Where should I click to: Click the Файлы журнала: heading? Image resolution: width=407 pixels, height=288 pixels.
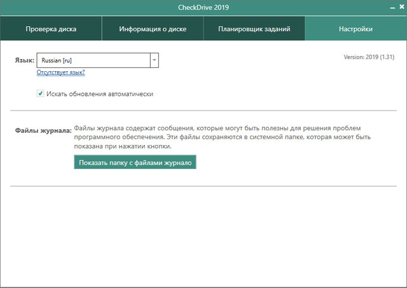pyautogui.click(x=43, y=131)
